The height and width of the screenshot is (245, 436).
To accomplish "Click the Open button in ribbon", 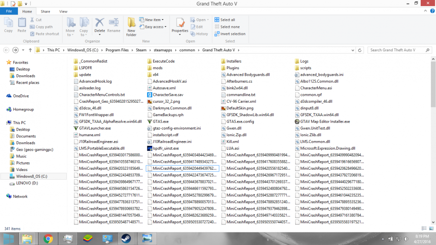I will click(200, 20).
